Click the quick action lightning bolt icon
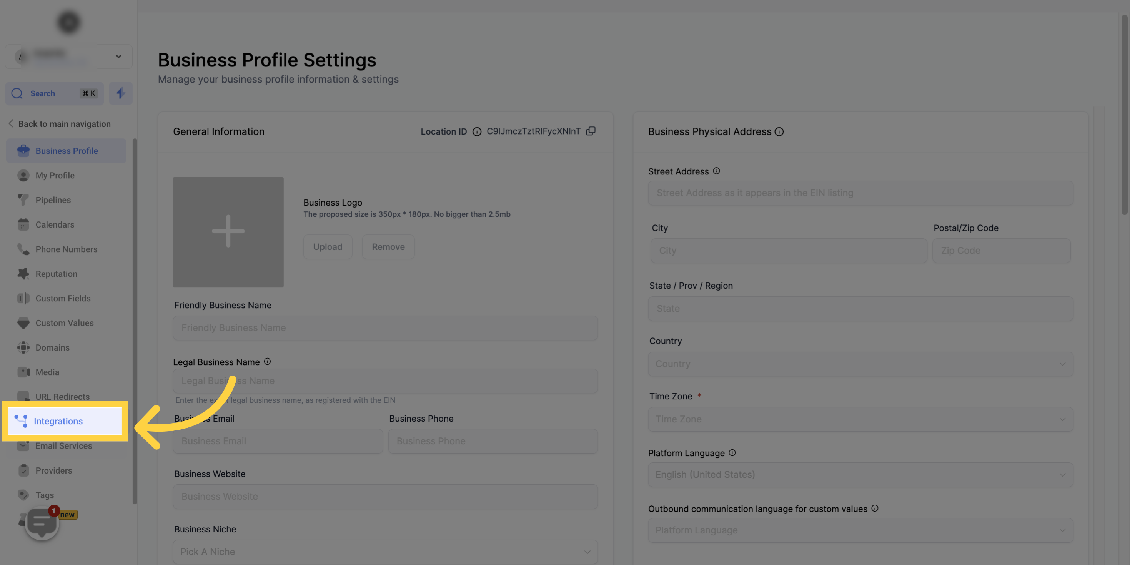The image size is (1130, 565). [120, 93]
